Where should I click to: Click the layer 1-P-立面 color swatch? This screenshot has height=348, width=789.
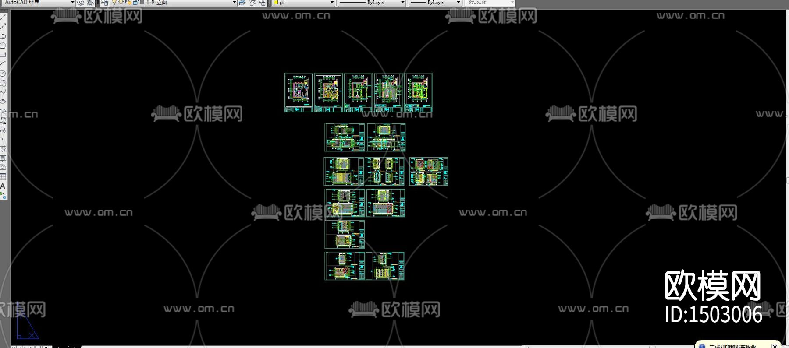(142, 3)
